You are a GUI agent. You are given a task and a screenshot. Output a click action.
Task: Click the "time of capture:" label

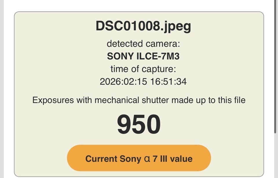pyautogui.click(x=143, y=69)
